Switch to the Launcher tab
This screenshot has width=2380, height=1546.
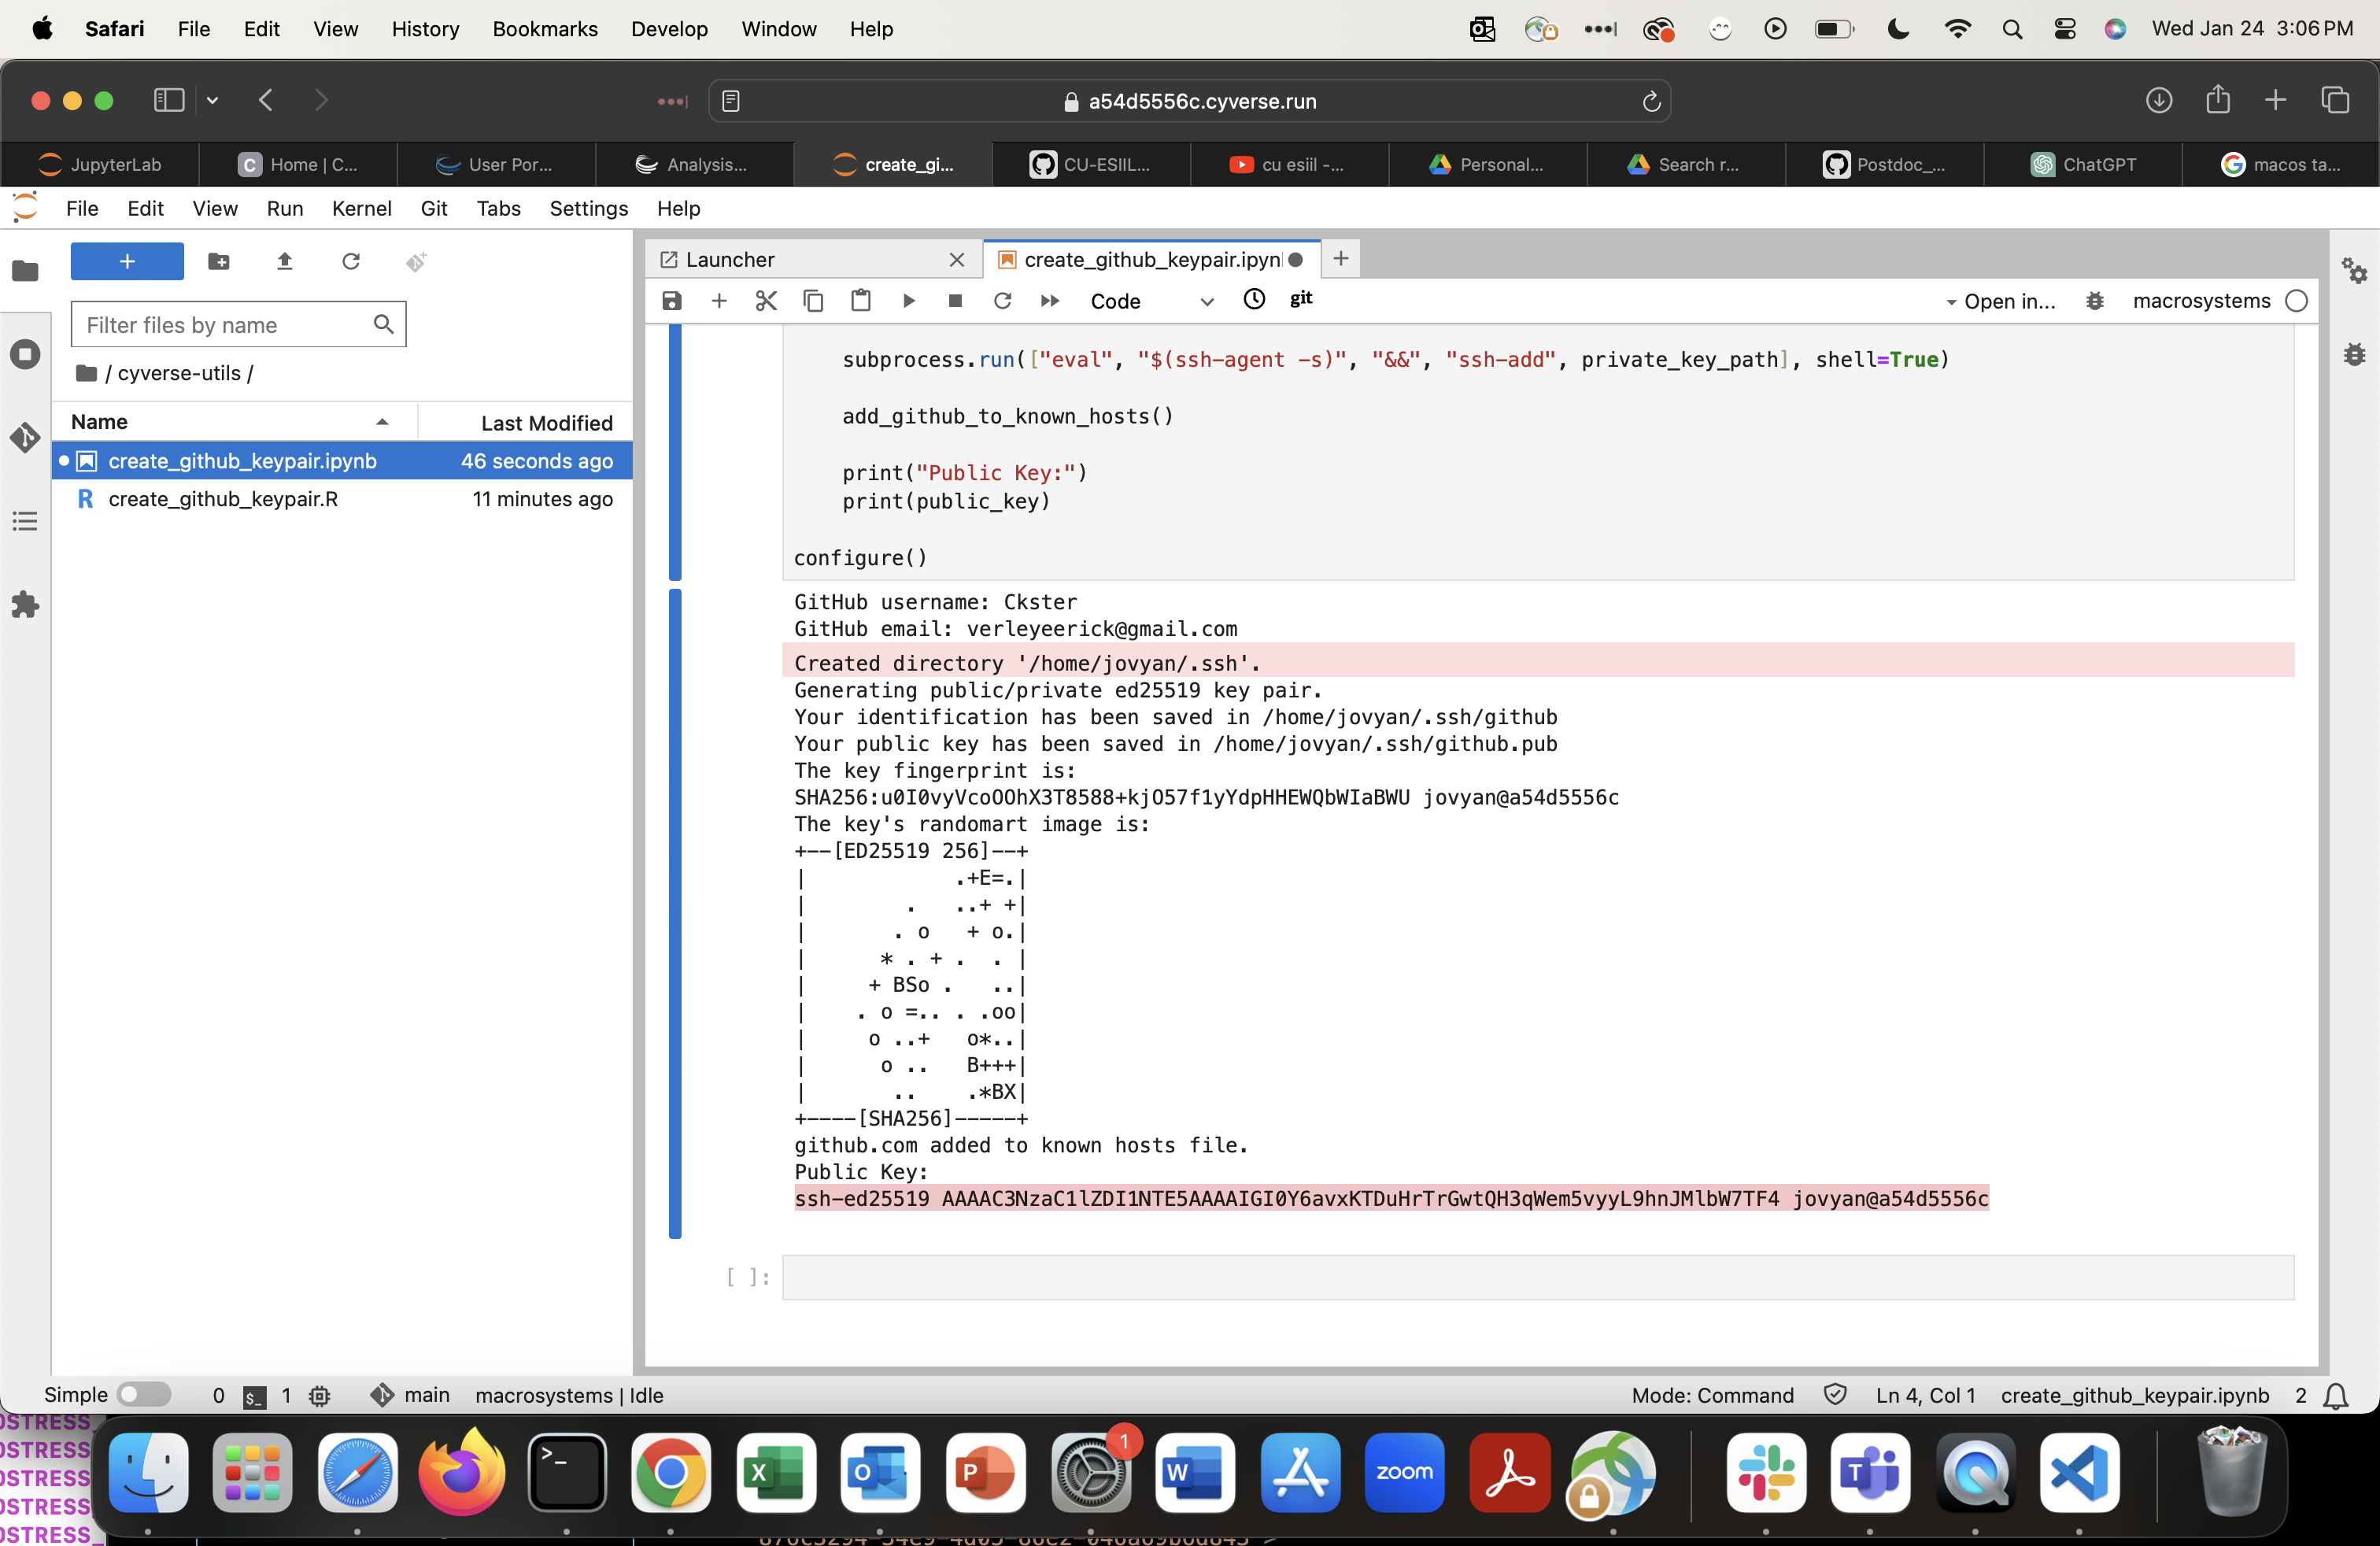730,259
